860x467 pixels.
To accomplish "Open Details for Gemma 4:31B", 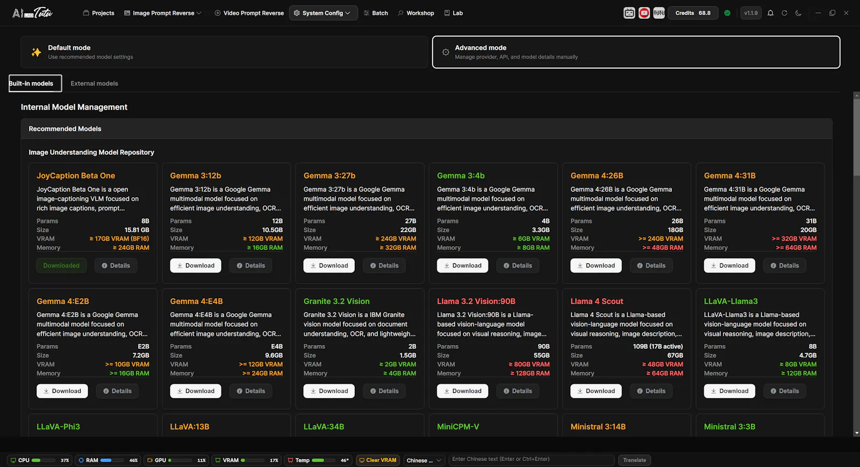I will (x=785, y=265).
